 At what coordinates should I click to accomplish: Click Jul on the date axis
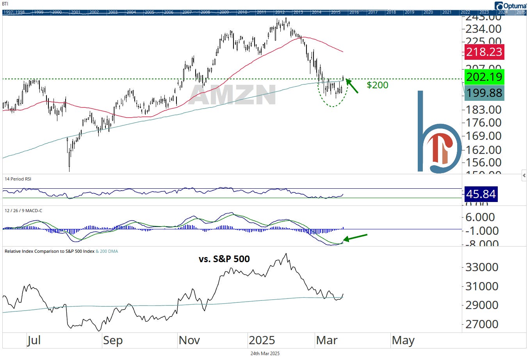tap(34, 340)
